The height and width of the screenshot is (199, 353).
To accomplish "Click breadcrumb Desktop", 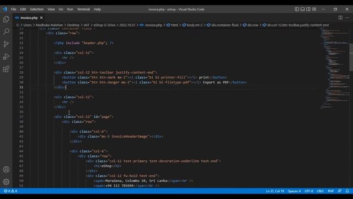I will (73, 25).
